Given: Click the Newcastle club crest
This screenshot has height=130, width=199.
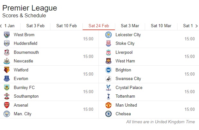Looking at the screenshot, I should click(x=7, y=61).
